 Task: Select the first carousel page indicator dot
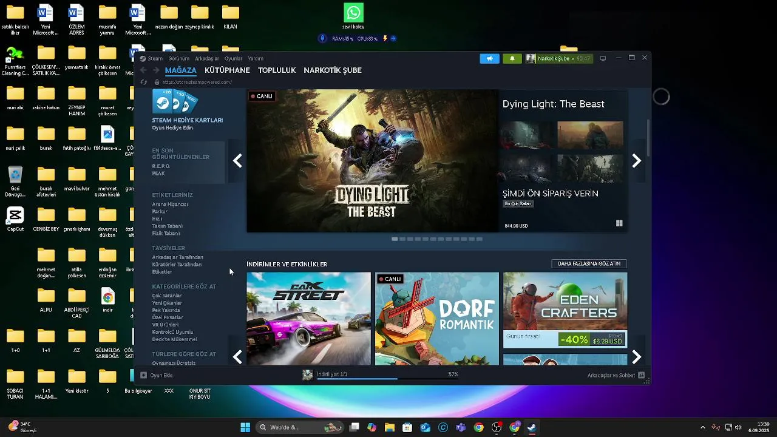(395, 239)
